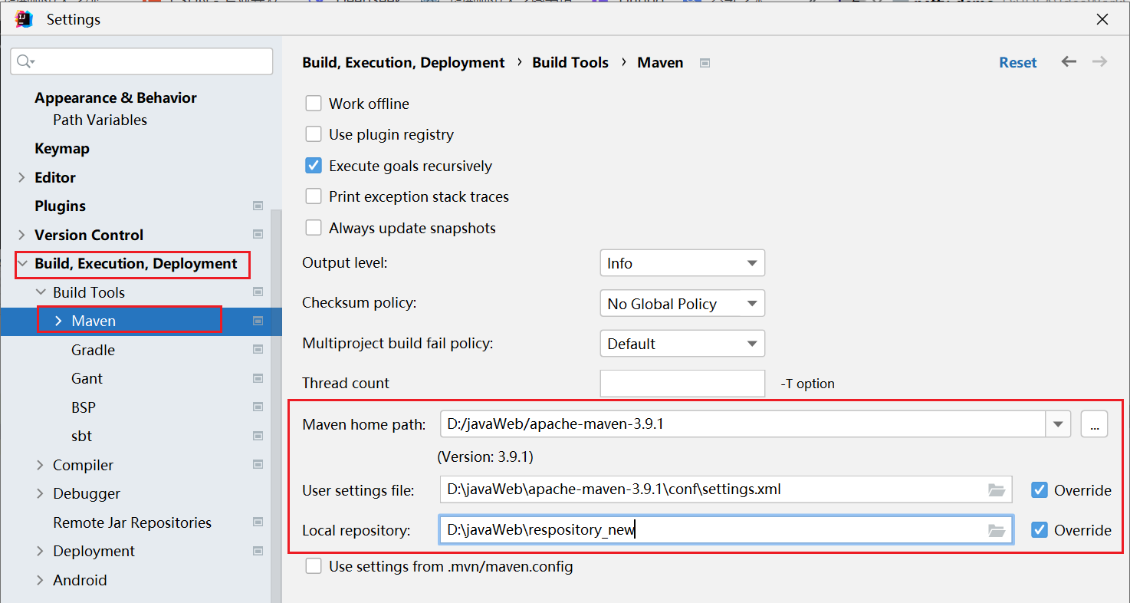Viewport: 1130px width, 603px height.
Task: Browse folder icon for User settings file
Action: 996,489
